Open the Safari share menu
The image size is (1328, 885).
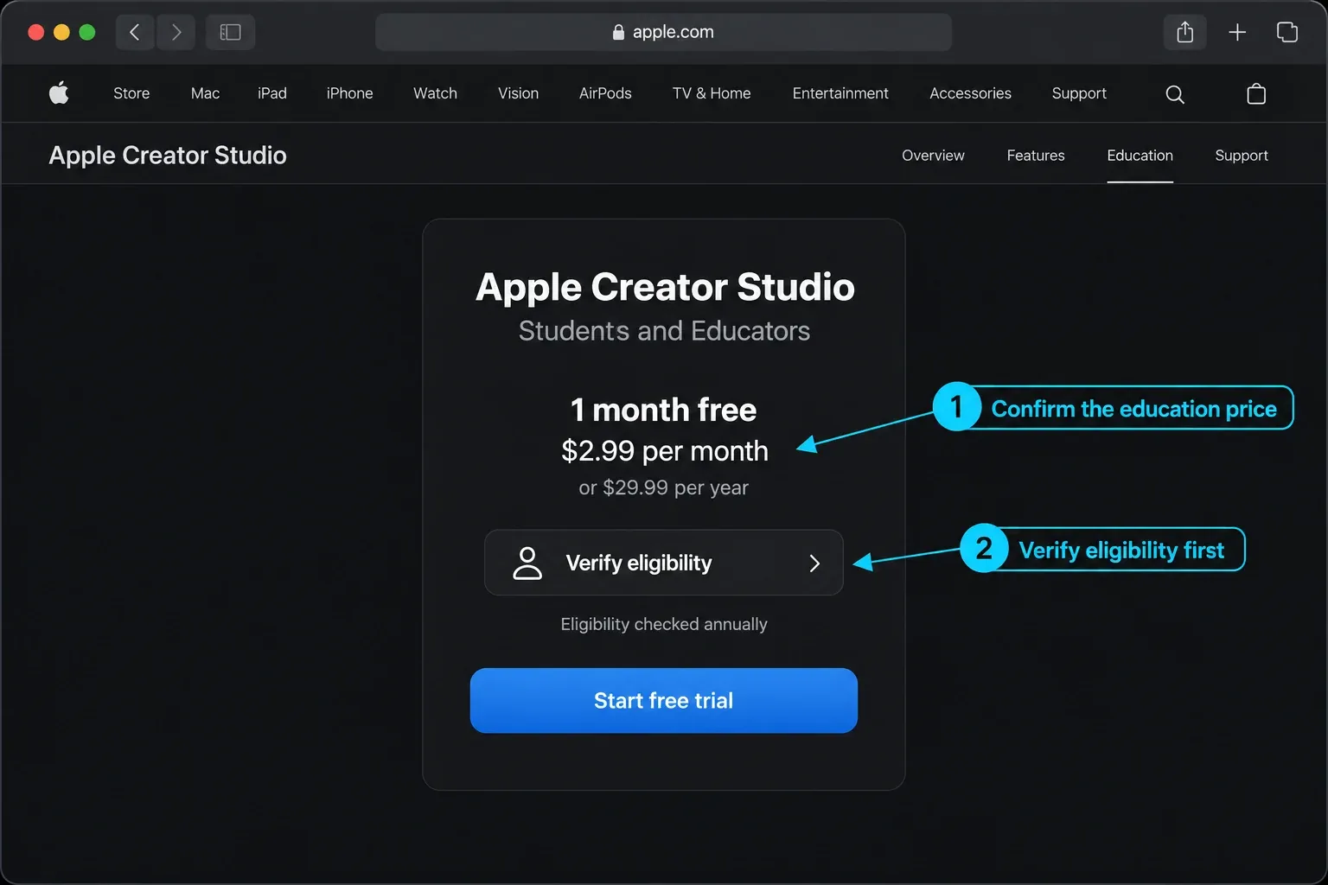1185,33
